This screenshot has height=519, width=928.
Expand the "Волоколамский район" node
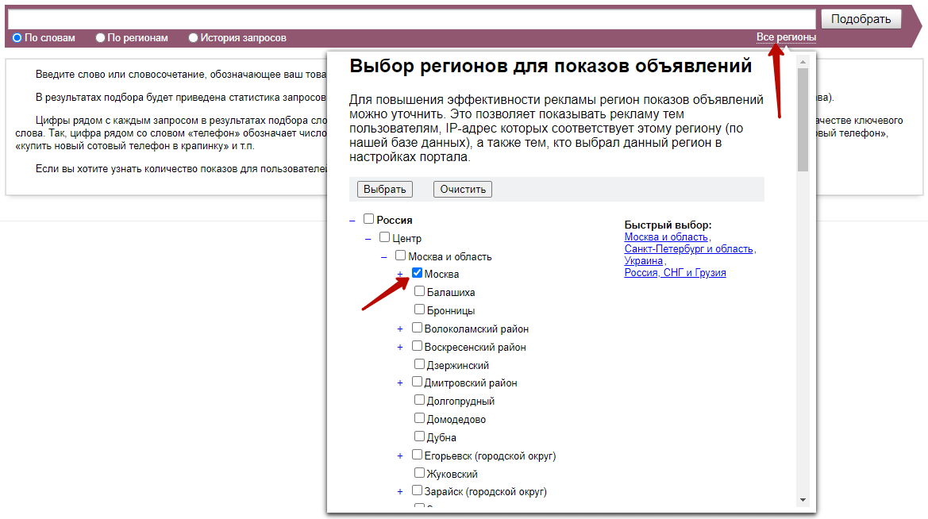point(400,328)
